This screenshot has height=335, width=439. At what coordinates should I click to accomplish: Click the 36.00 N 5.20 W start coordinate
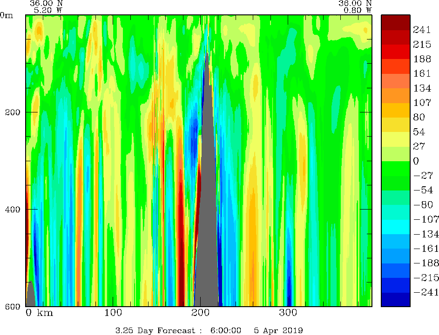click(x=46, y=7)
